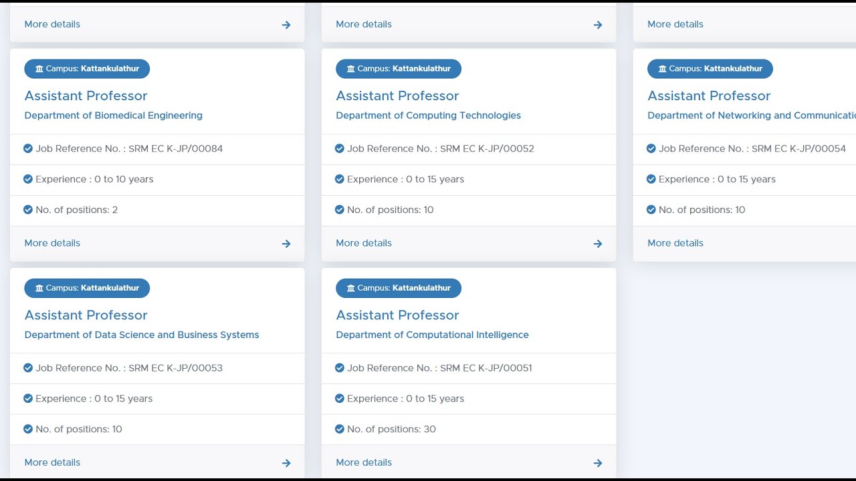Click checkmark icon beside positions: 30

point(340,429)
